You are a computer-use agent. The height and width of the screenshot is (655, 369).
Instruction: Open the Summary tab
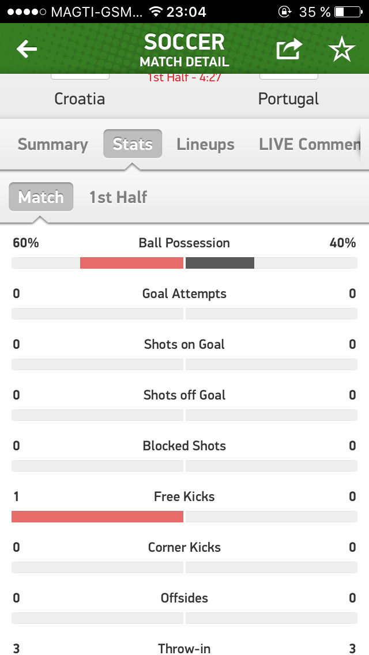(x=53, y=144)
